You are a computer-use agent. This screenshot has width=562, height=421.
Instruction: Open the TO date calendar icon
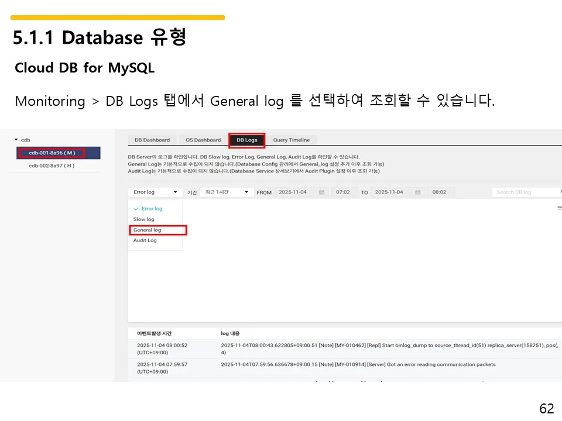click(417, 192)
